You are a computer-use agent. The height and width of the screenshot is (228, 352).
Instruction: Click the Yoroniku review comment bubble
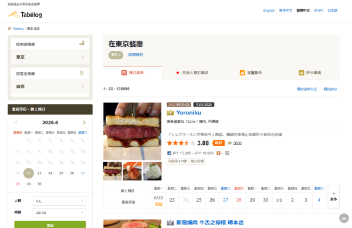229,143
